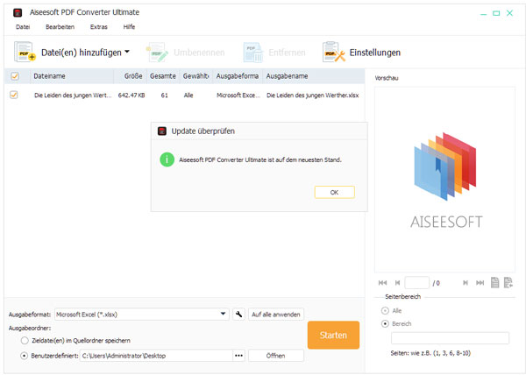Click the Datei(en) hinzufügen PDF icon
Screen dimensions: 526x375
point(25,52)
